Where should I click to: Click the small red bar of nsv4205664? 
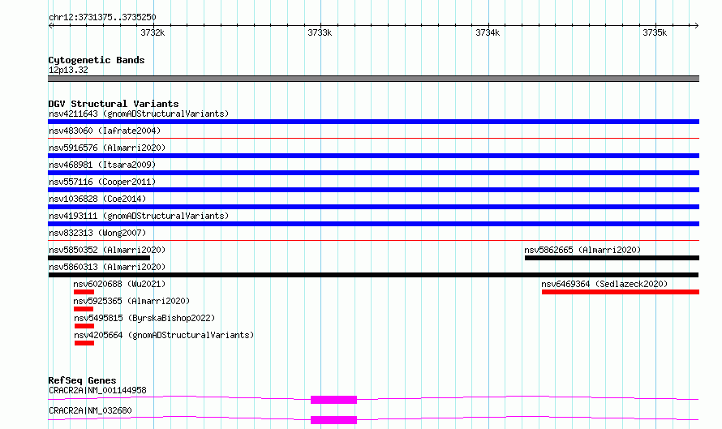[x=84, y=343]
